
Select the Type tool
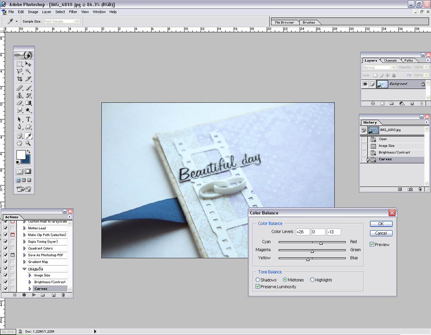28,119
